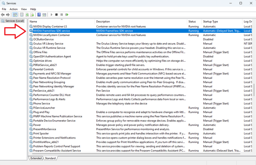
Task: Open the View menu
Action: [x=24, y=9]
